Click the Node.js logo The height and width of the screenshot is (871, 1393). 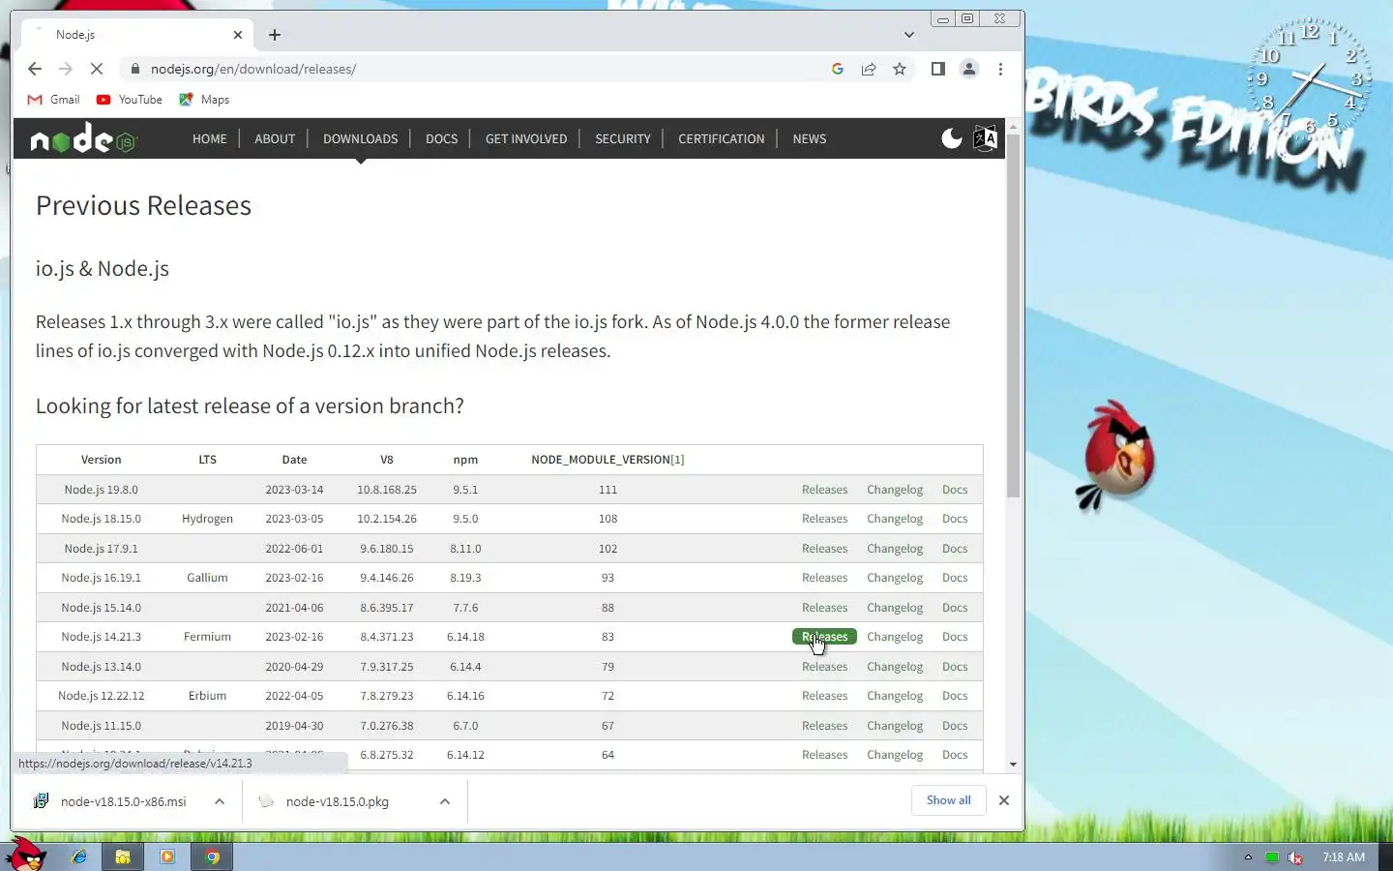[x=83, y=138]
